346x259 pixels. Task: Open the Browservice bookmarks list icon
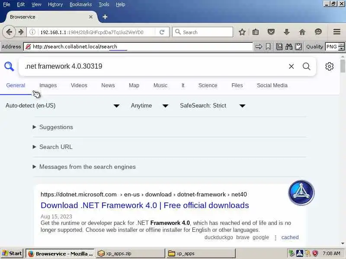coord(279,47)
